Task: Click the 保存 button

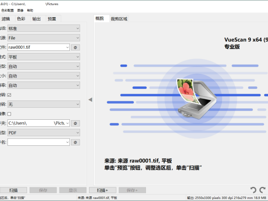Action: tap(43, 190)
